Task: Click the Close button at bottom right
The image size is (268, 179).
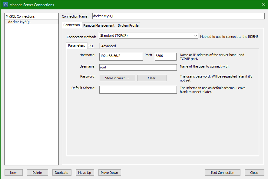Action: (254, 173)
